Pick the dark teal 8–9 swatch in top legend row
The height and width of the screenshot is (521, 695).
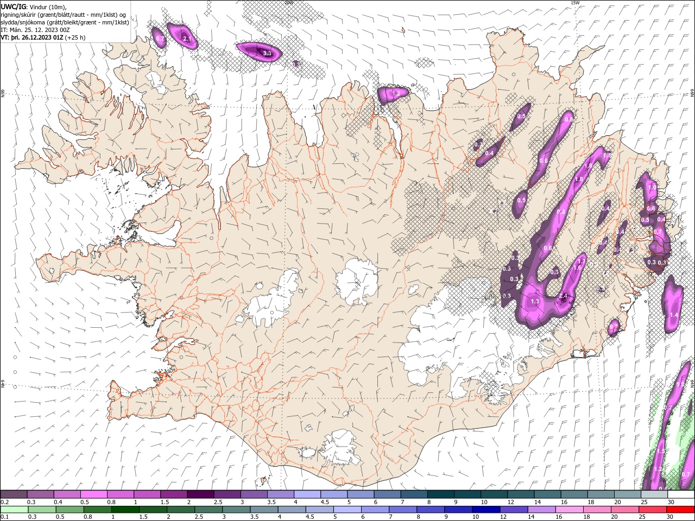(441, 494)
